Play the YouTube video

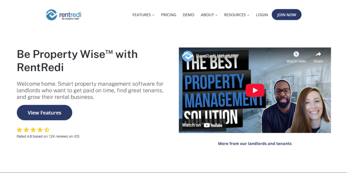(254, 90)
